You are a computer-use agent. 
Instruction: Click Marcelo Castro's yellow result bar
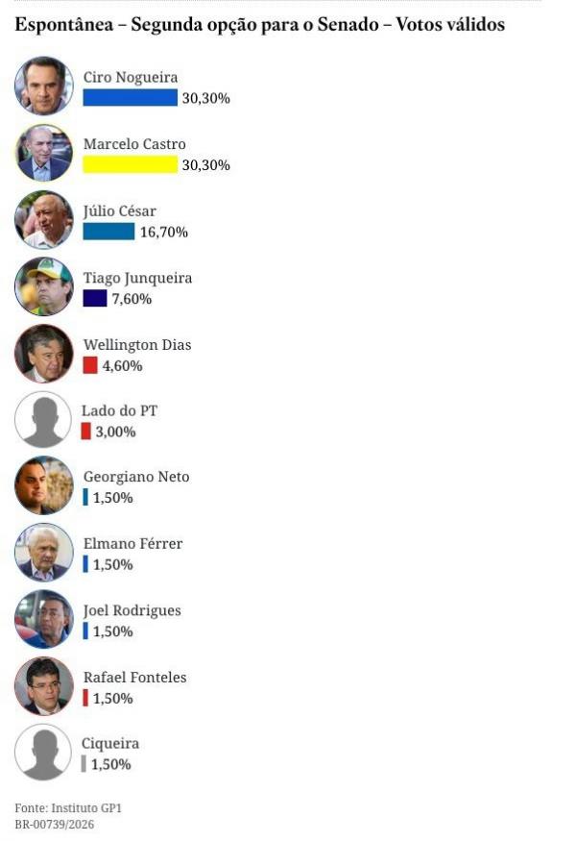tap(130, 164)
